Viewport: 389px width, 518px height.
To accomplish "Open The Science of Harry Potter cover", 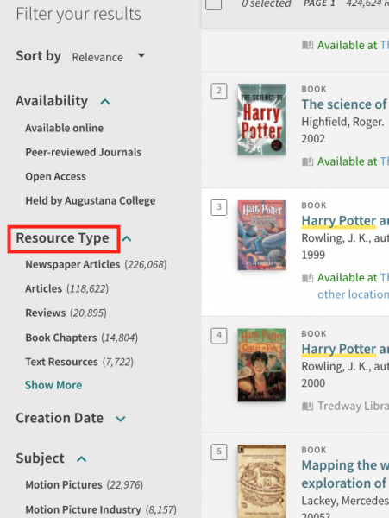I will coord(262,120).
